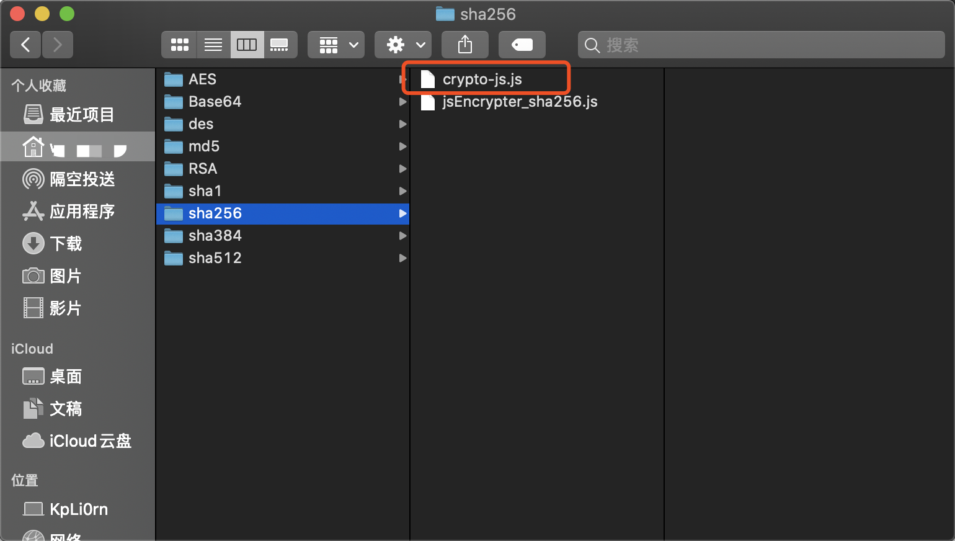Zoom the Finder window to full screen

(x=67, y=14)
